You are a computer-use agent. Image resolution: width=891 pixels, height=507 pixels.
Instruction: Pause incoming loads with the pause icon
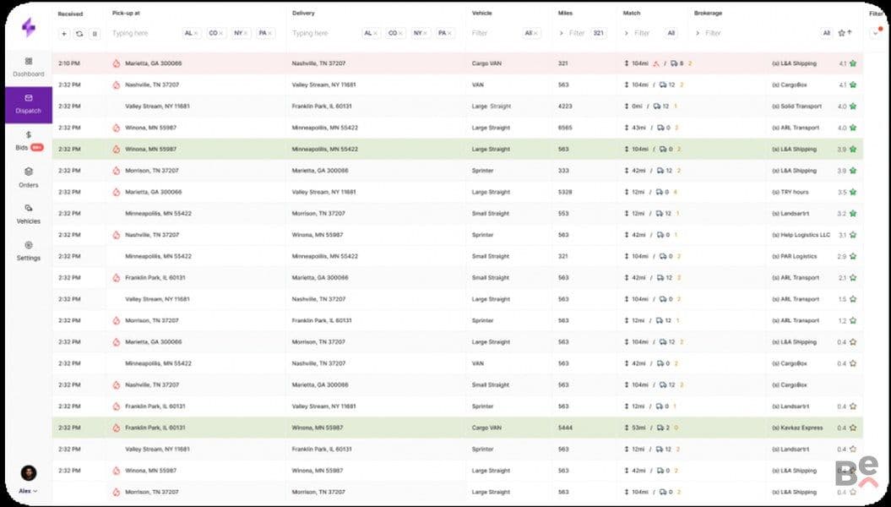(95, 34)
